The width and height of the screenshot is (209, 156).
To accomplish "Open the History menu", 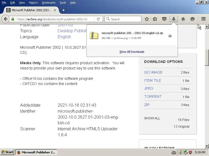I will [x=33, y=3].
